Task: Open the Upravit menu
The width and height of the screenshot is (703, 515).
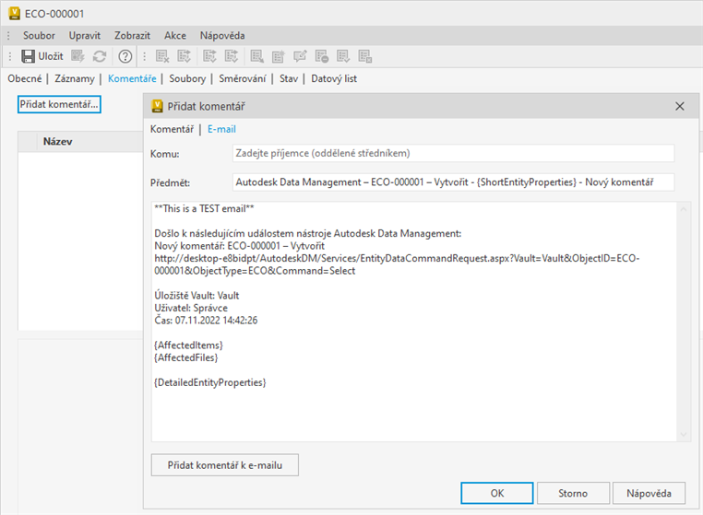Action: click(x=84, y=35)
